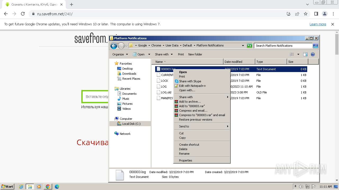Viewport: 339px width, 190px height.
Task: Bookmark this page with star icon
Action: click(x=306, y=14)
